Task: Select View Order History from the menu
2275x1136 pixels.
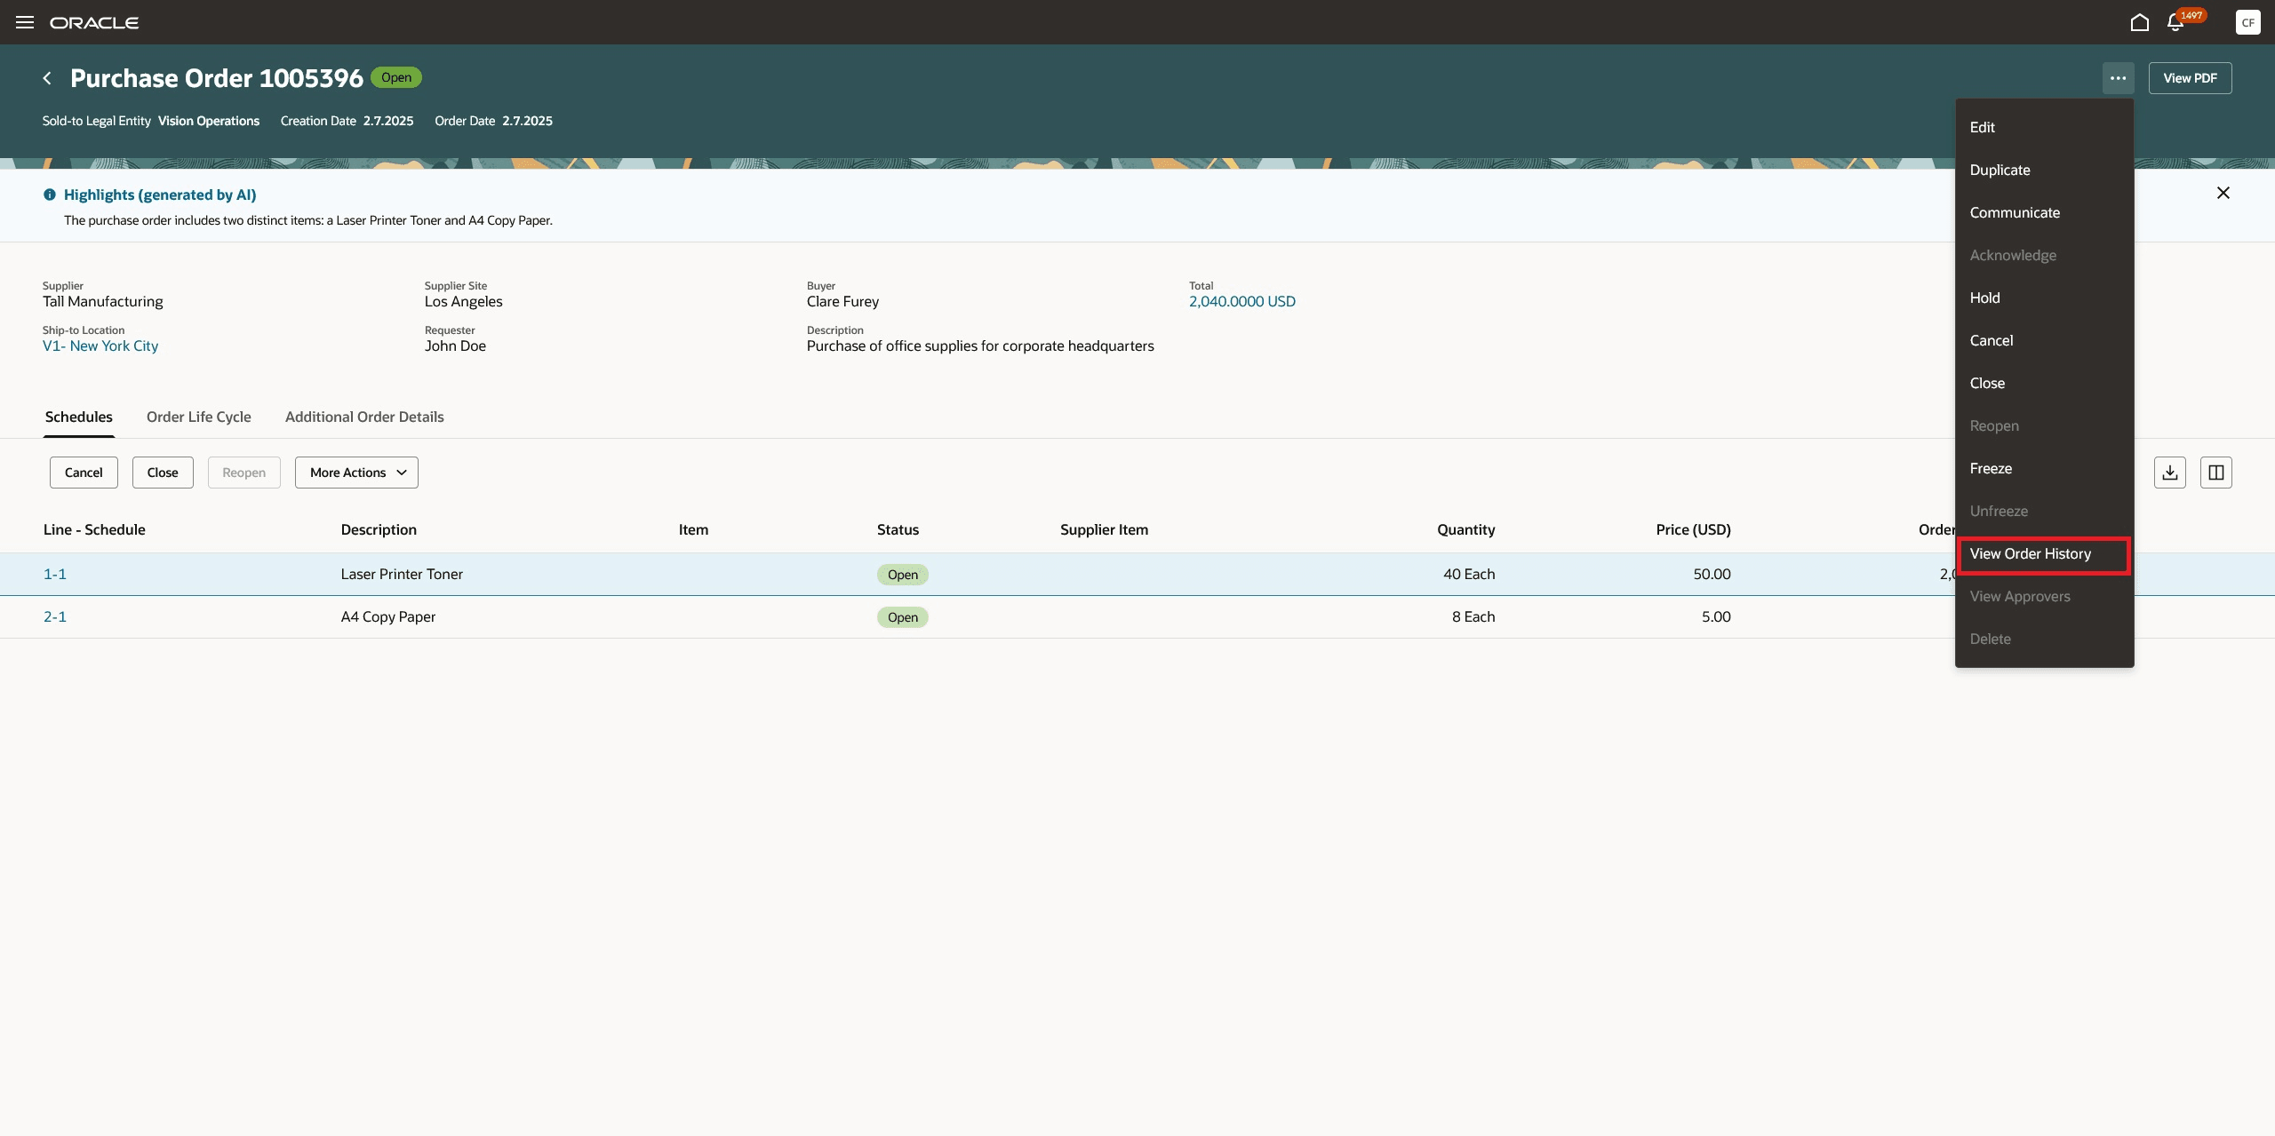Action: (2032, 553)
